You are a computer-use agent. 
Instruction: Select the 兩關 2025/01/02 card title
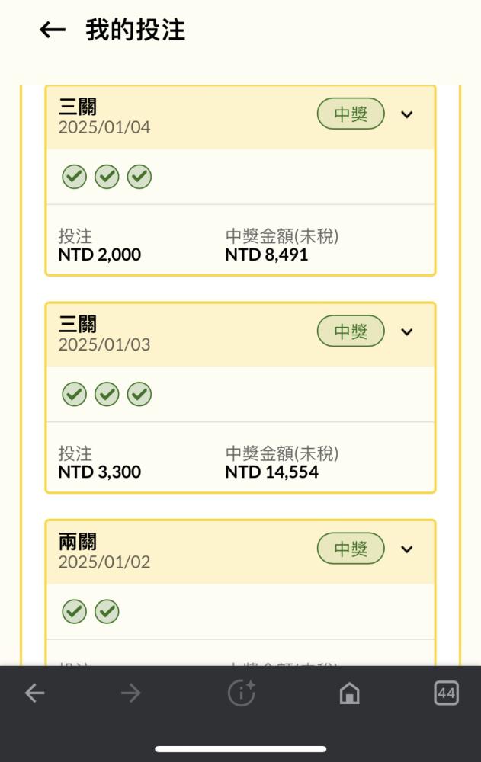77,541
